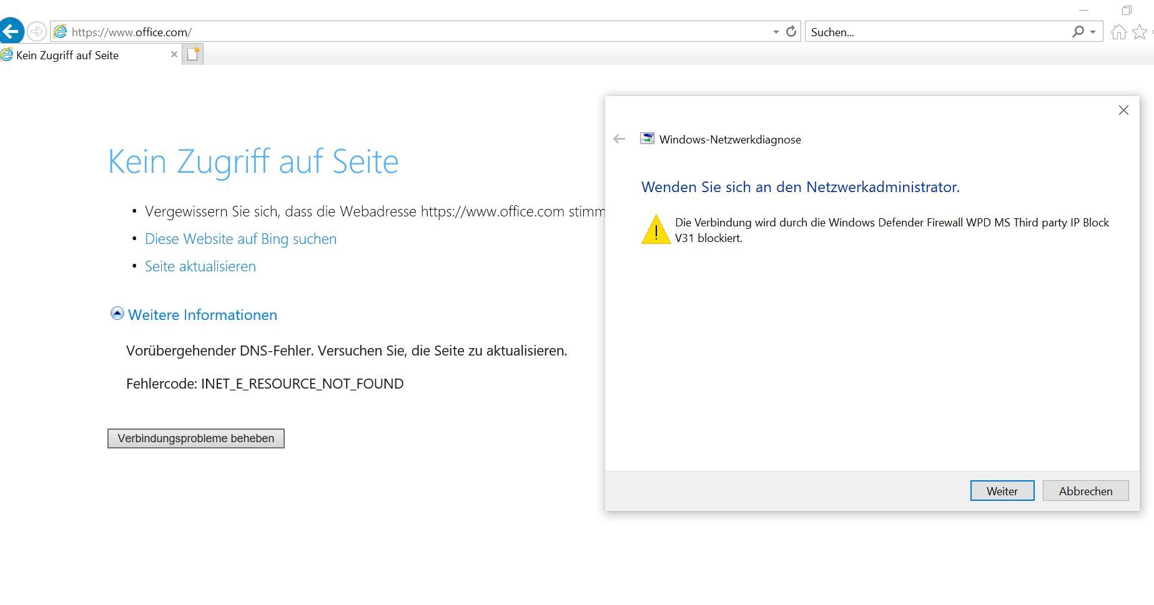The image size is (1154, 605).
Task: Click the Fehlercode INET_E_RESOURCE_NOT_FOUND text
Action: click(x=265, y=384)
